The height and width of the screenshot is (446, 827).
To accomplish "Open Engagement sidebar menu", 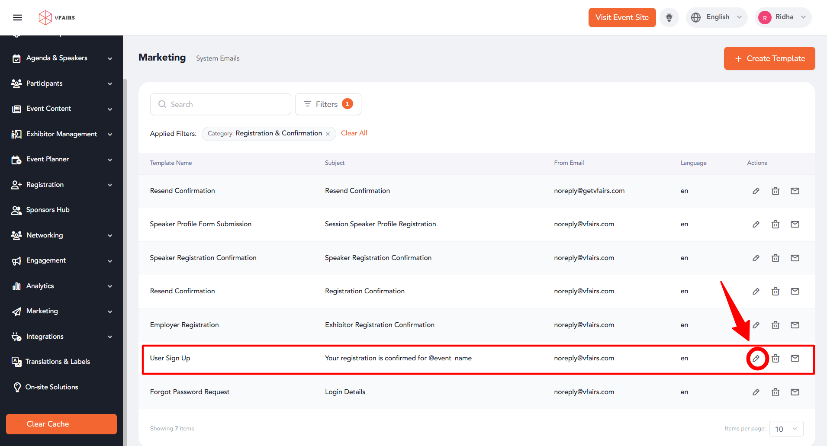I will pos(61,260).
